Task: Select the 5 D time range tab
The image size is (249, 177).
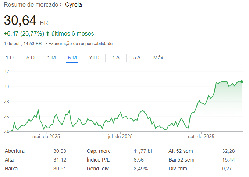Action: [31, 58]
